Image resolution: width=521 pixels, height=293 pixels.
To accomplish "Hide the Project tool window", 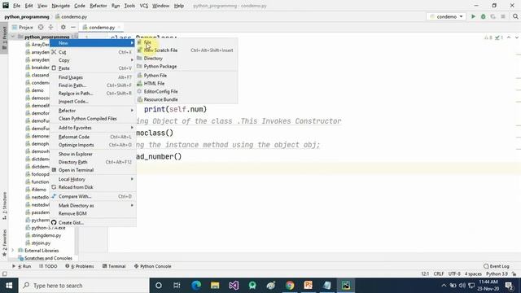I will click(x=73, y=27).
